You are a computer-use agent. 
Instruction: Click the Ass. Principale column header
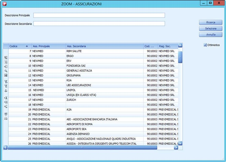tap(49, 46)
